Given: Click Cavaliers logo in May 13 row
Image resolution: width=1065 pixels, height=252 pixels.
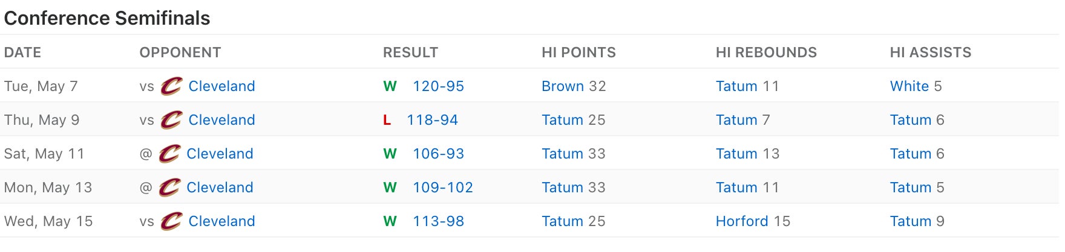Looking at the screenshot, I should point(169,187).
